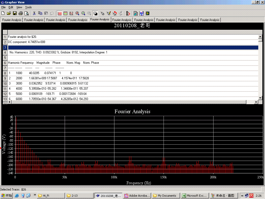
Task: Toggle the black/white background button
Action: (95, 13)
